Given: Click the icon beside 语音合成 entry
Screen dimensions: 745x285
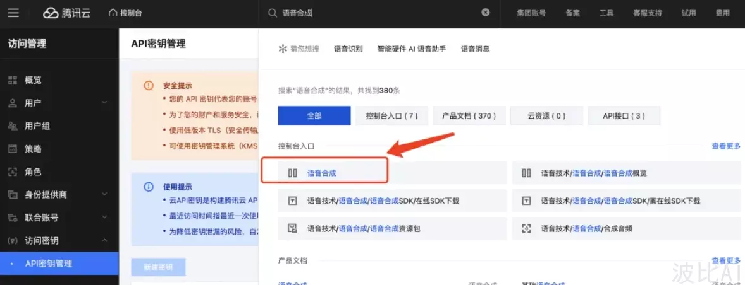Looking at the screenshot, I should point(293,173).
